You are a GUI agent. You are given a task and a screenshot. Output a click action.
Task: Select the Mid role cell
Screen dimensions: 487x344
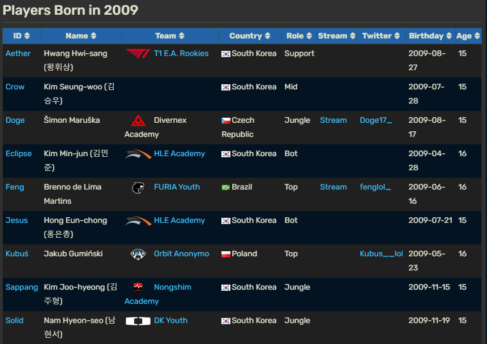291,87
